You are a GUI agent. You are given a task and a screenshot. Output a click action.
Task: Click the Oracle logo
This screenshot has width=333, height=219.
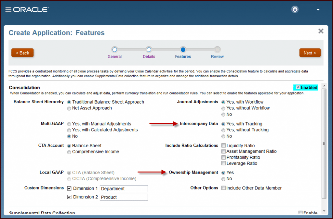(x=31, y=9)
